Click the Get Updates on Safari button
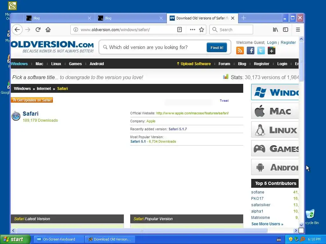Image resolution: width=326 pixels, height=244 pixels. point(32,100)
